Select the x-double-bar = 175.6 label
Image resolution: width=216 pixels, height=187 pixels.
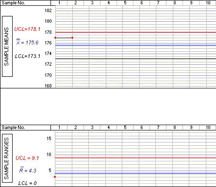[27, 42]
